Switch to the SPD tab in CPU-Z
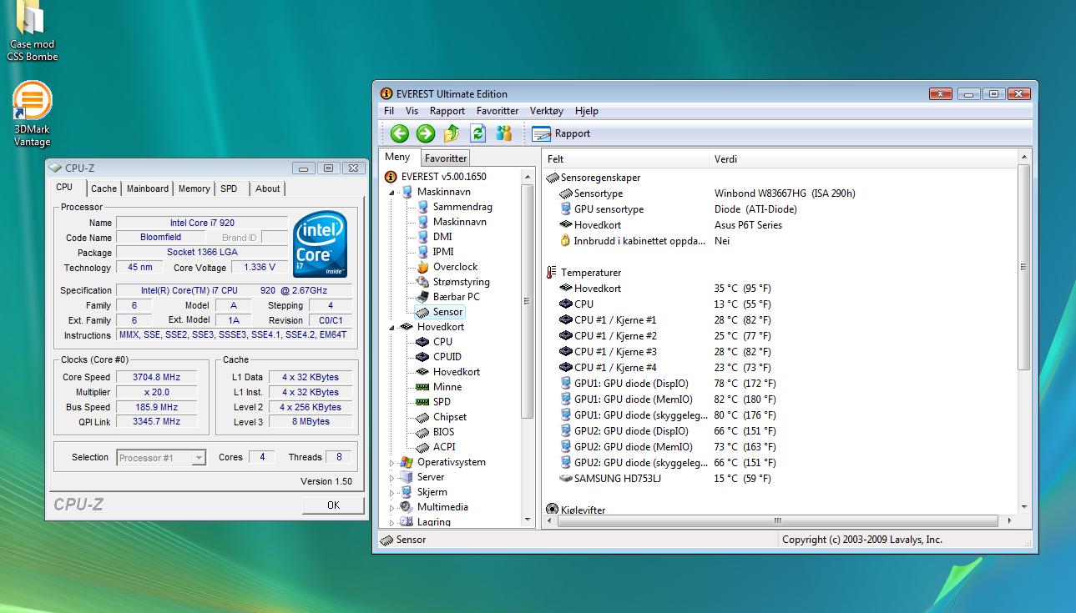This screenshot has height=613, width=1076. click(229, 188)
